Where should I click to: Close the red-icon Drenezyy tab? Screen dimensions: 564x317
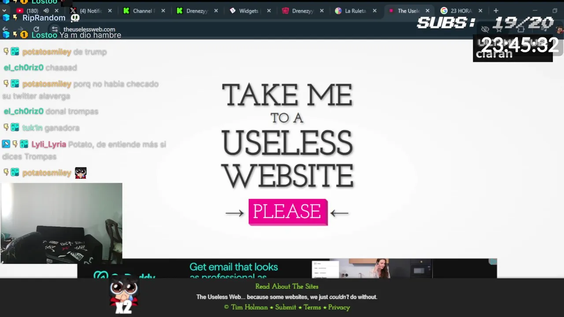pyautogui.click(x=322, y=11)
